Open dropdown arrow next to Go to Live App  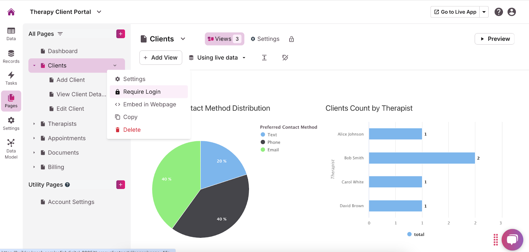pos(484,12)
